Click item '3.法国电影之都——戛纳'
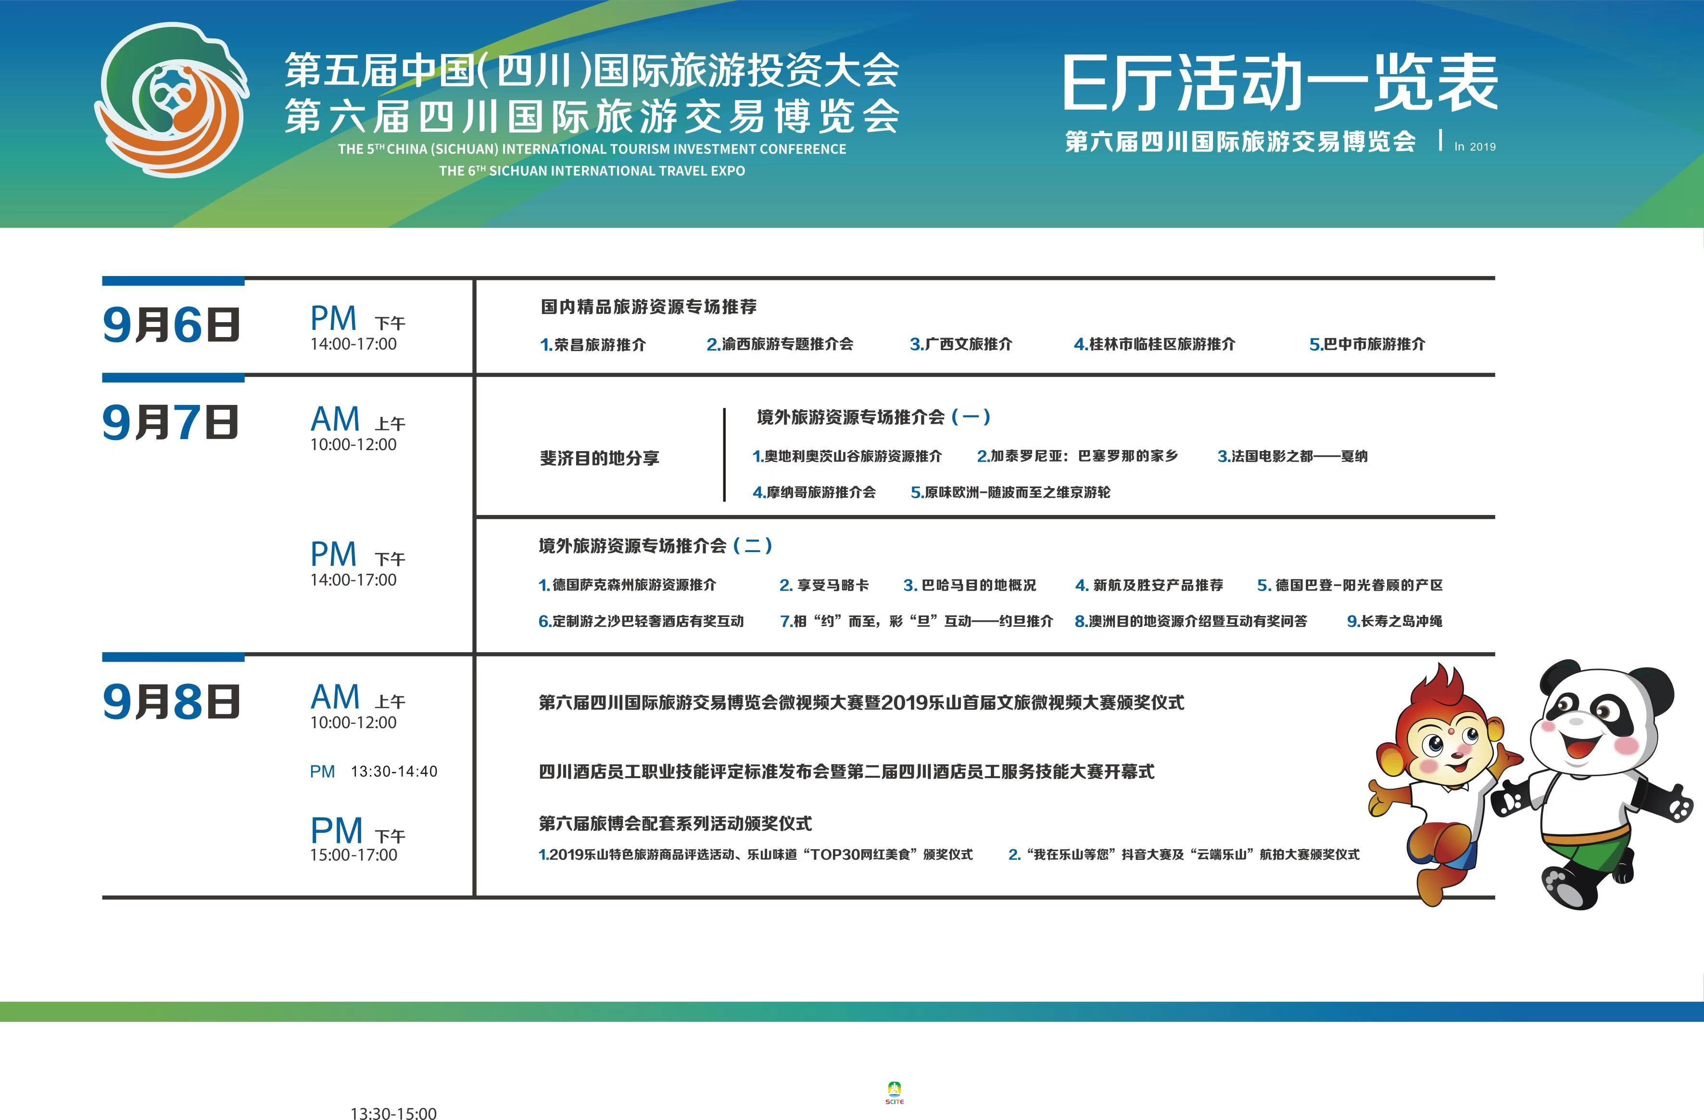1704x1120 pixels. [1292, 456]
